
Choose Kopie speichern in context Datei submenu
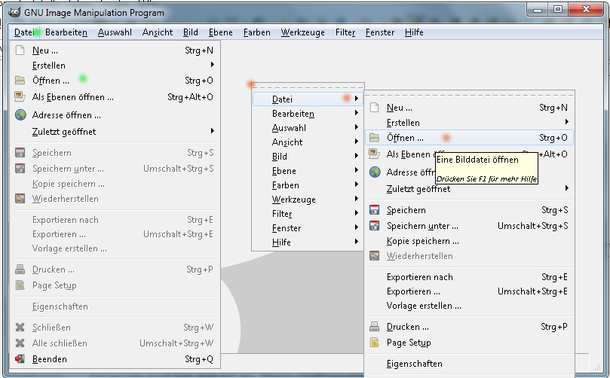point(470,241)
